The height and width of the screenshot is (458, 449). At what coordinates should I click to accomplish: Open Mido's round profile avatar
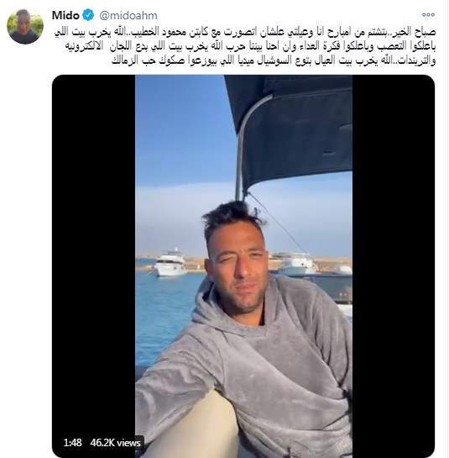(25, 27)
